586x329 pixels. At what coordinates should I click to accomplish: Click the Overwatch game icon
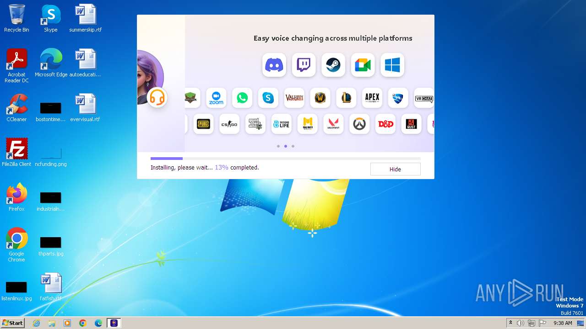(359, 124)
